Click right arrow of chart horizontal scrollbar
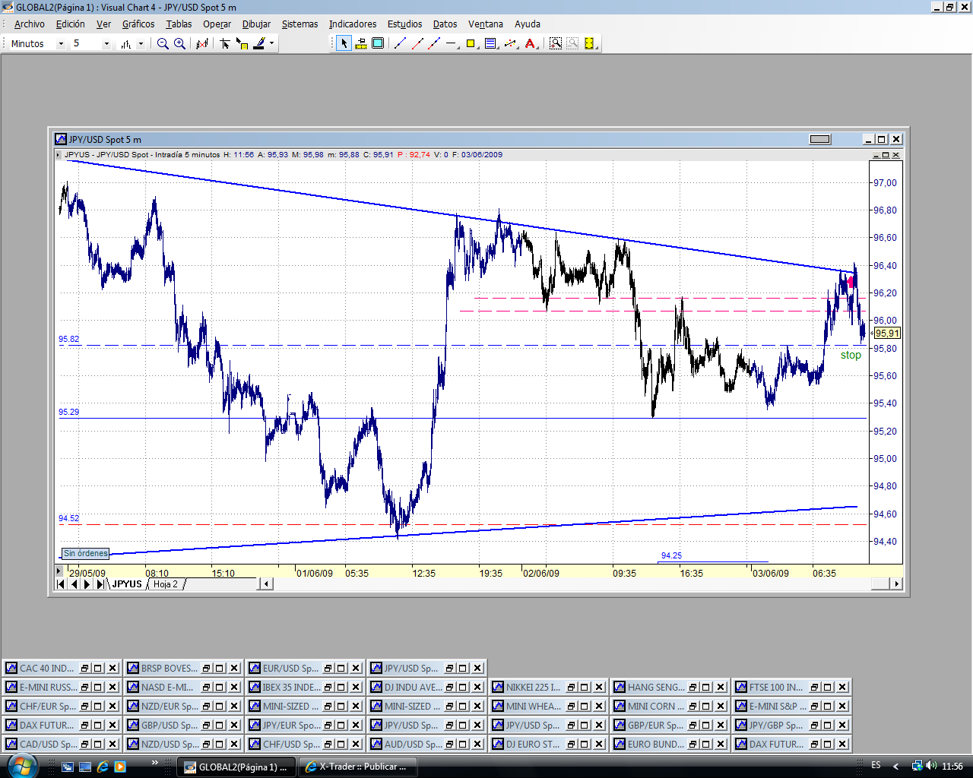973x778 pixels. 897,584
